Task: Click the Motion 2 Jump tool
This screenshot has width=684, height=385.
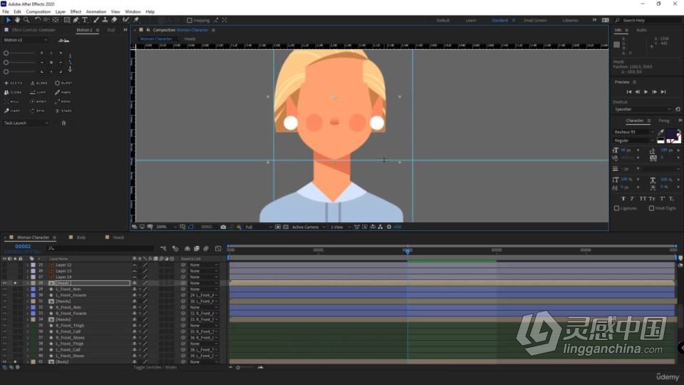Action: [x=38, y=93]
